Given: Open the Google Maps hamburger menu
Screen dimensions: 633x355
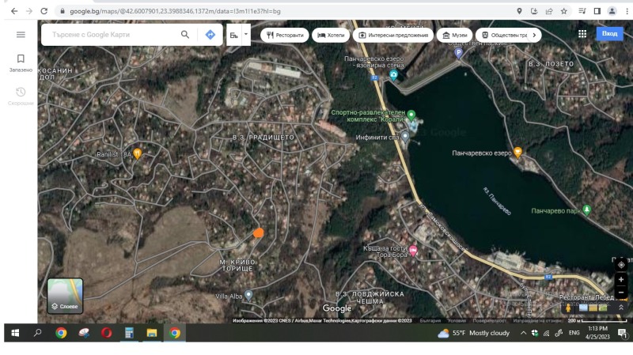Looking at the screenshot, I should (21, 35).
